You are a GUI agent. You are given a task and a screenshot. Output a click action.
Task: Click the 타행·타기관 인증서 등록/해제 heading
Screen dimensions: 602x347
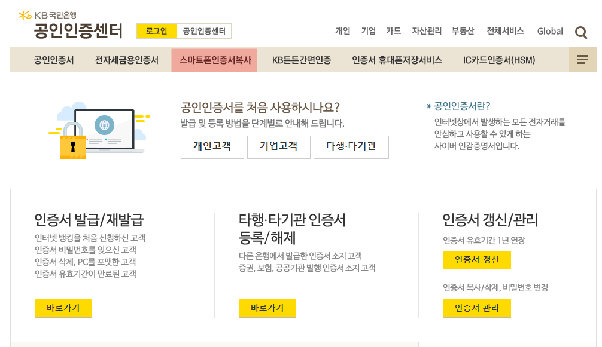pos(292,229)
